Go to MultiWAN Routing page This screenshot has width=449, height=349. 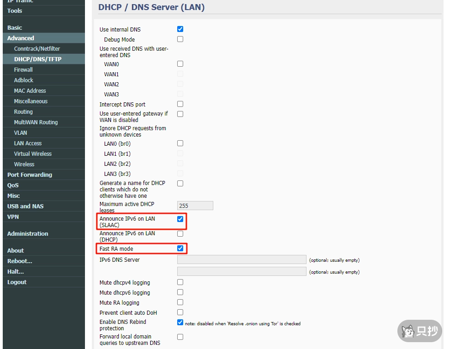pyautogui.click(x=36, y=122)
